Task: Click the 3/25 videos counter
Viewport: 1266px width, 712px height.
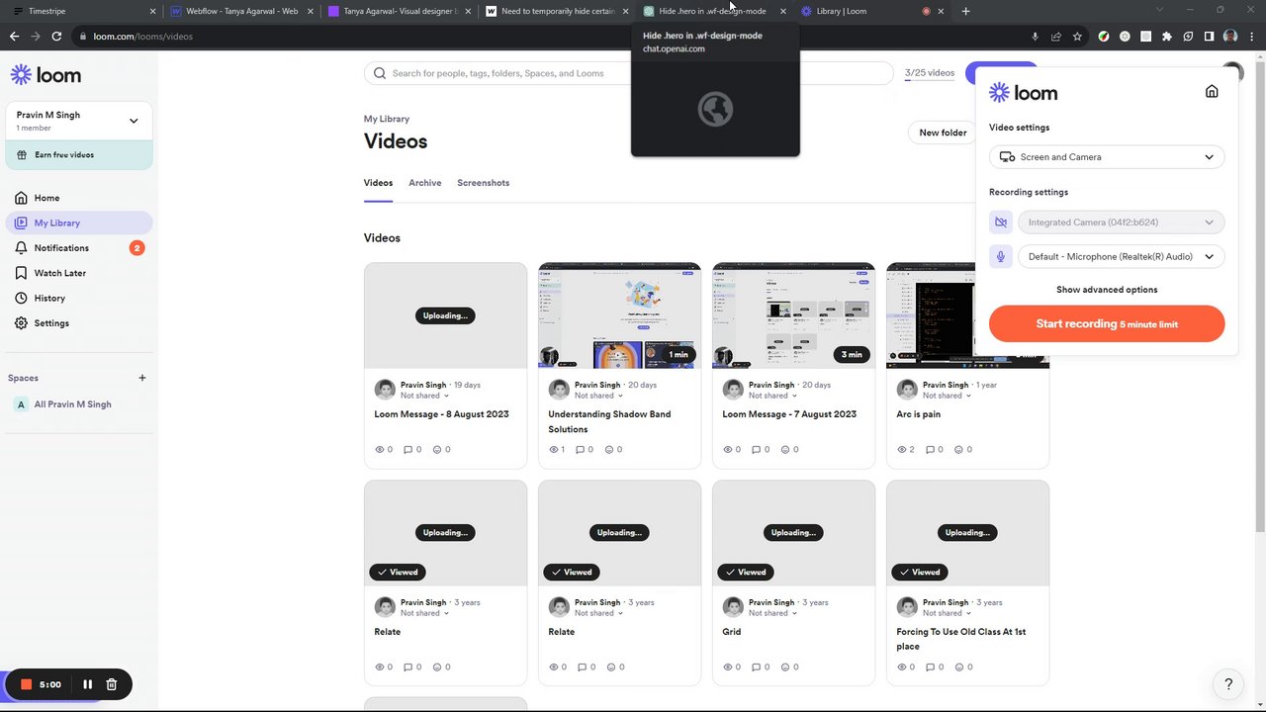Action: 930,73
